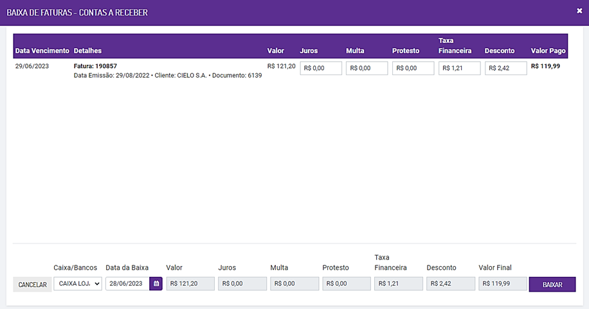Edit the Juros field in invoice row
The height and width of the screenshot is (309, 589).
321,68
